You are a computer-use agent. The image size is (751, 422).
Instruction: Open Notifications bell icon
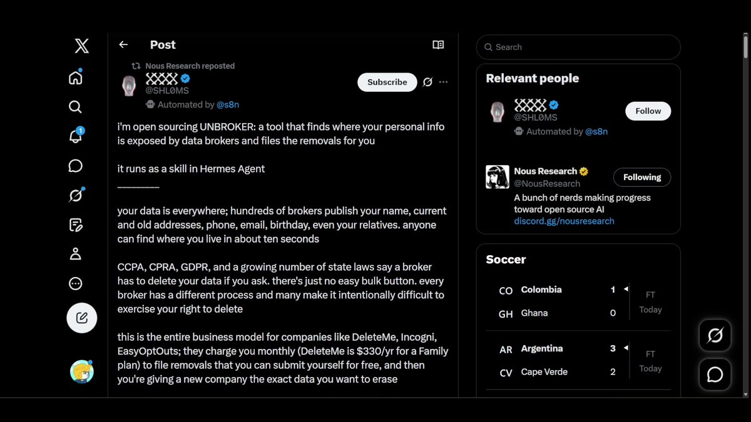(x=75, y=136)
